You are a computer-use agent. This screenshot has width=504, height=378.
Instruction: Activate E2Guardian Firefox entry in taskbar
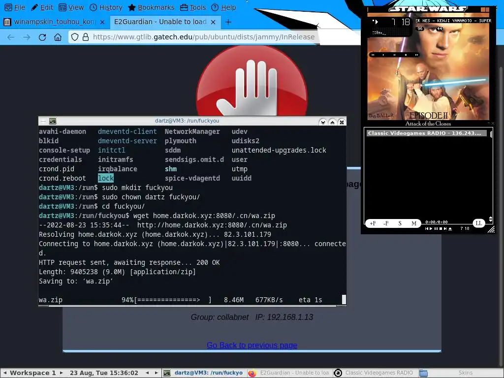point(288,373)
